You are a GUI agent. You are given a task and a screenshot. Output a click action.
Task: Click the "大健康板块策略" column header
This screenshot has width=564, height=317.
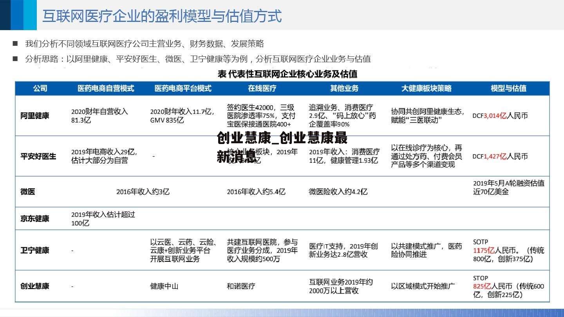(427, 88)
